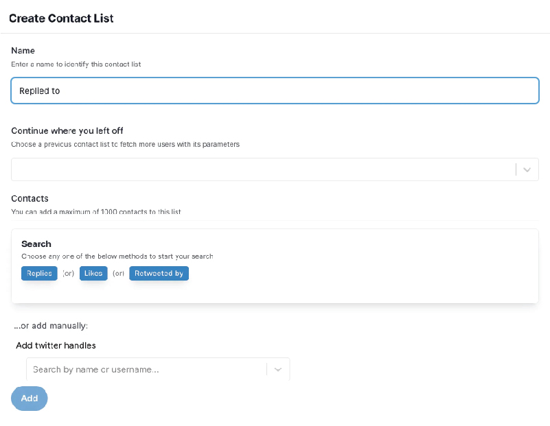Click the Contacts section heading
Screen dimensions: 550x426
pyautogui.click(x=28, y=198)
